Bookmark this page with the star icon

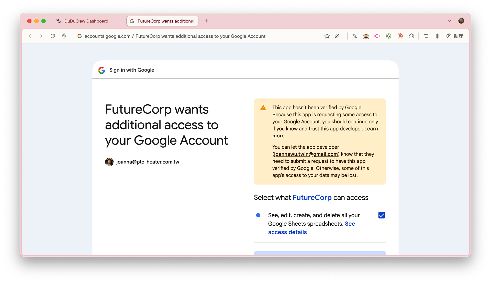(327, 36)
